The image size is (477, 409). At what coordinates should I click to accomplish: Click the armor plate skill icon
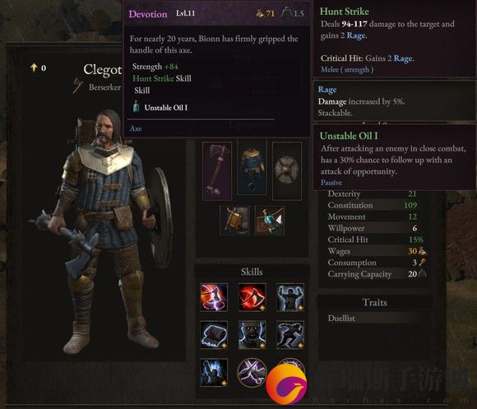click(x=214, y=335)
